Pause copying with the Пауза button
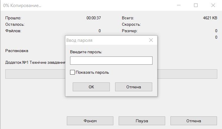 (x=142, y=121)
